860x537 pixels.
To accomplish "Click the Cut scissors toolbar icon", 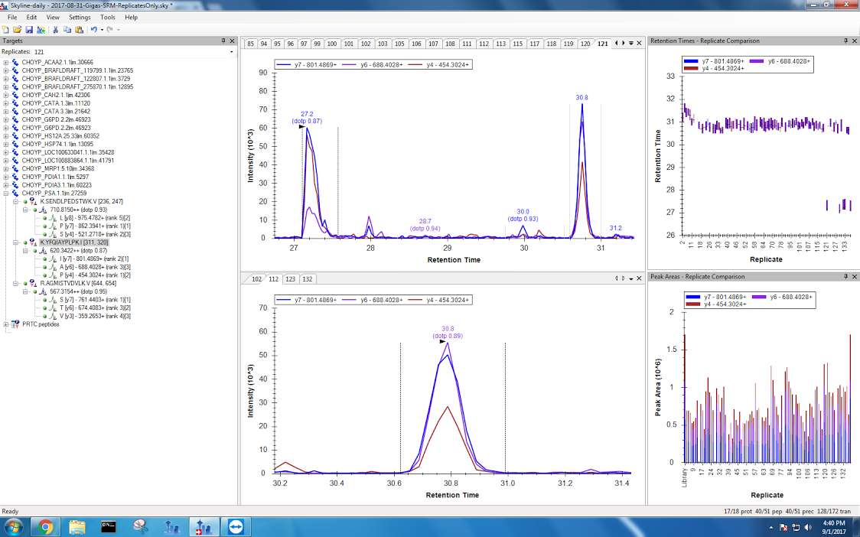I will 55,29.
